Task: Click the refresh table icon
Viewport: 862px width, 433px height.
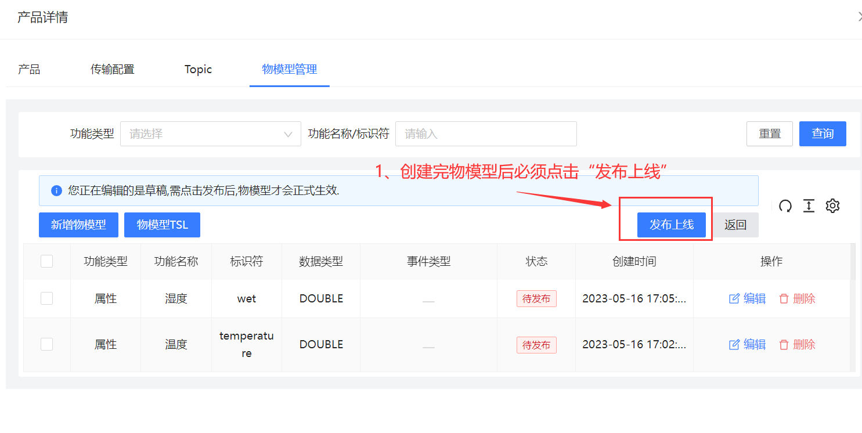Action: (x=785, y=206)
